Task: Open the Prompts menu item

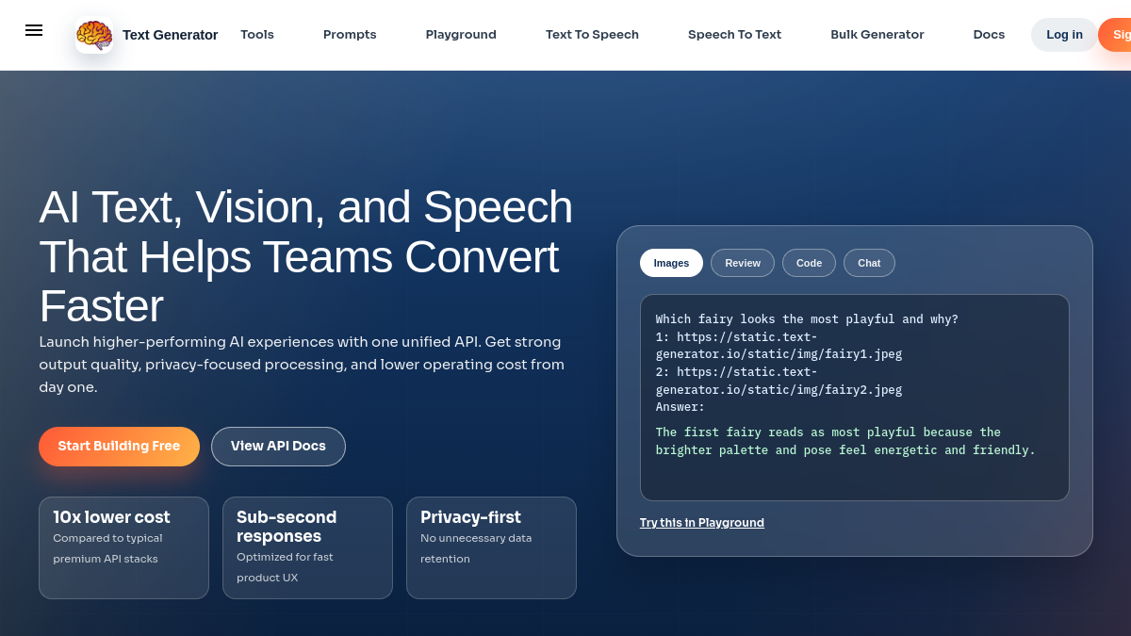Action: 350,35
